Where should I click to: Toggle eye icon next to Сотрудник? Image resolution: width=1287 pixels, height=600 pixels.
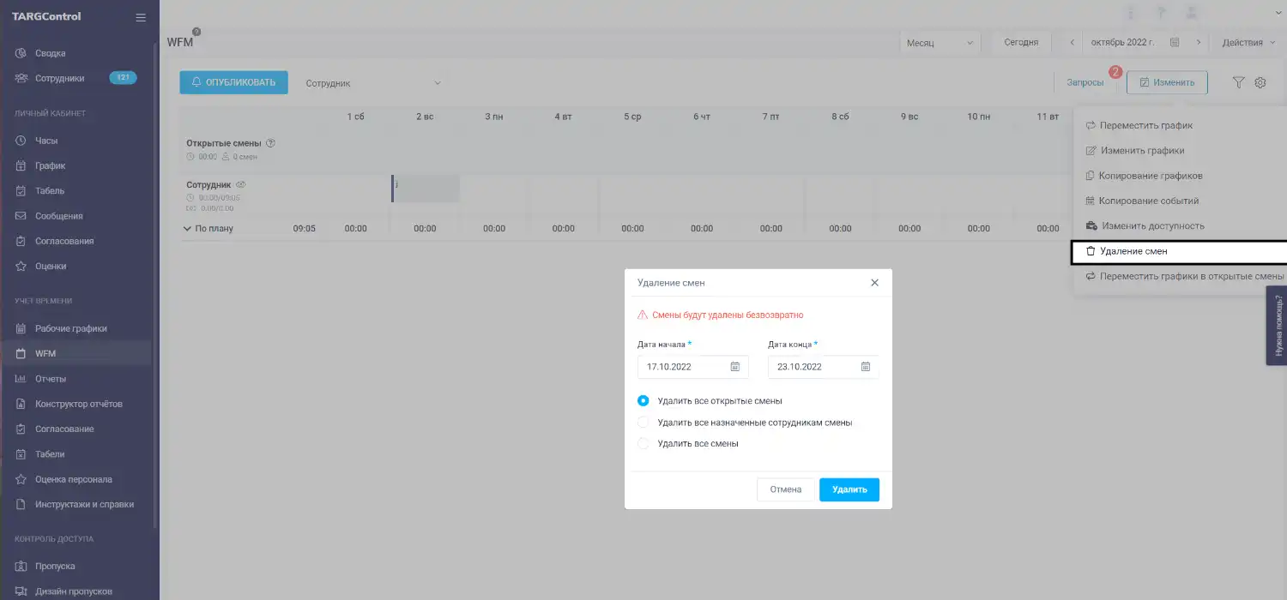click(x=241, y=184)
